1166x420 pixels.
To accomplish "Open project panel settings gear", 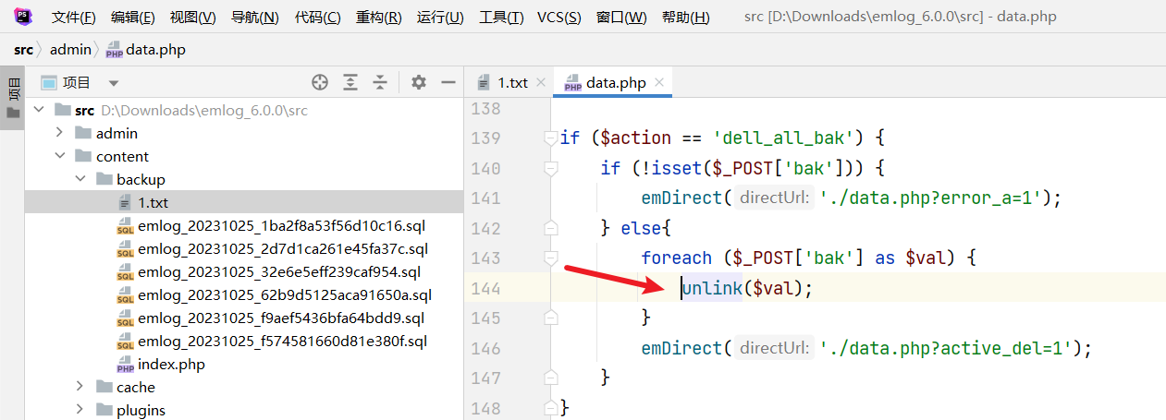I will click(x=419, y=82).
